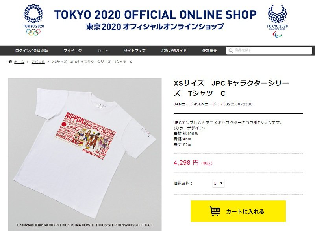
Task: Click the home icon in breadcrumb
Action: pos(10,62)
